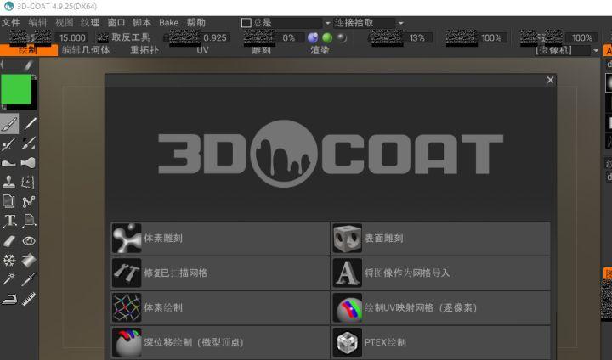The height and width of the screenshot is (360, 612).
Task: Choose the transform selection square tool
Action: coord(29,182)
